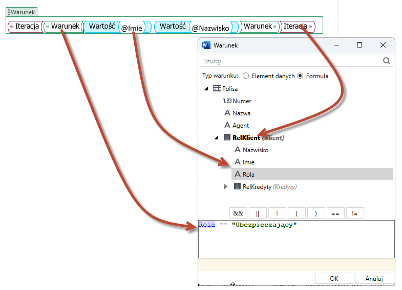This screenshot has width=402, height=290.
Task: Click the opening Iteracja tag in document
Action: [x=25, y=27]
